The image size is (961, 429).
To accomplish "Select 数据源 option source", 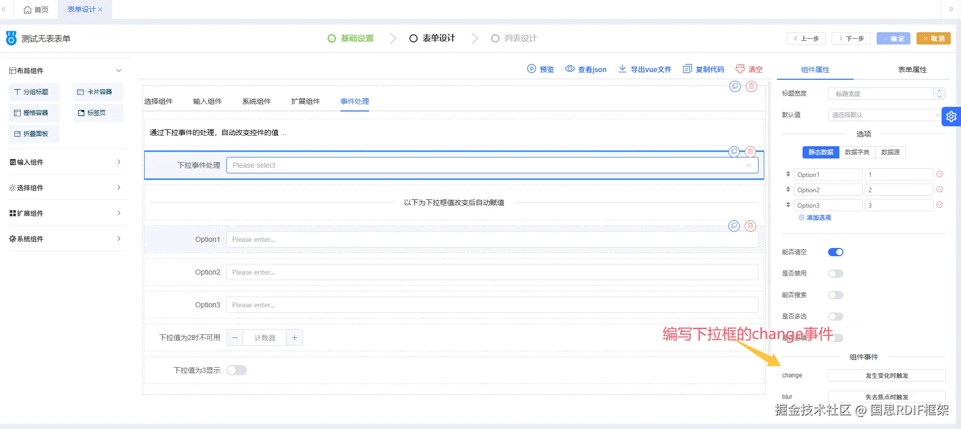I will pos(890,152).
